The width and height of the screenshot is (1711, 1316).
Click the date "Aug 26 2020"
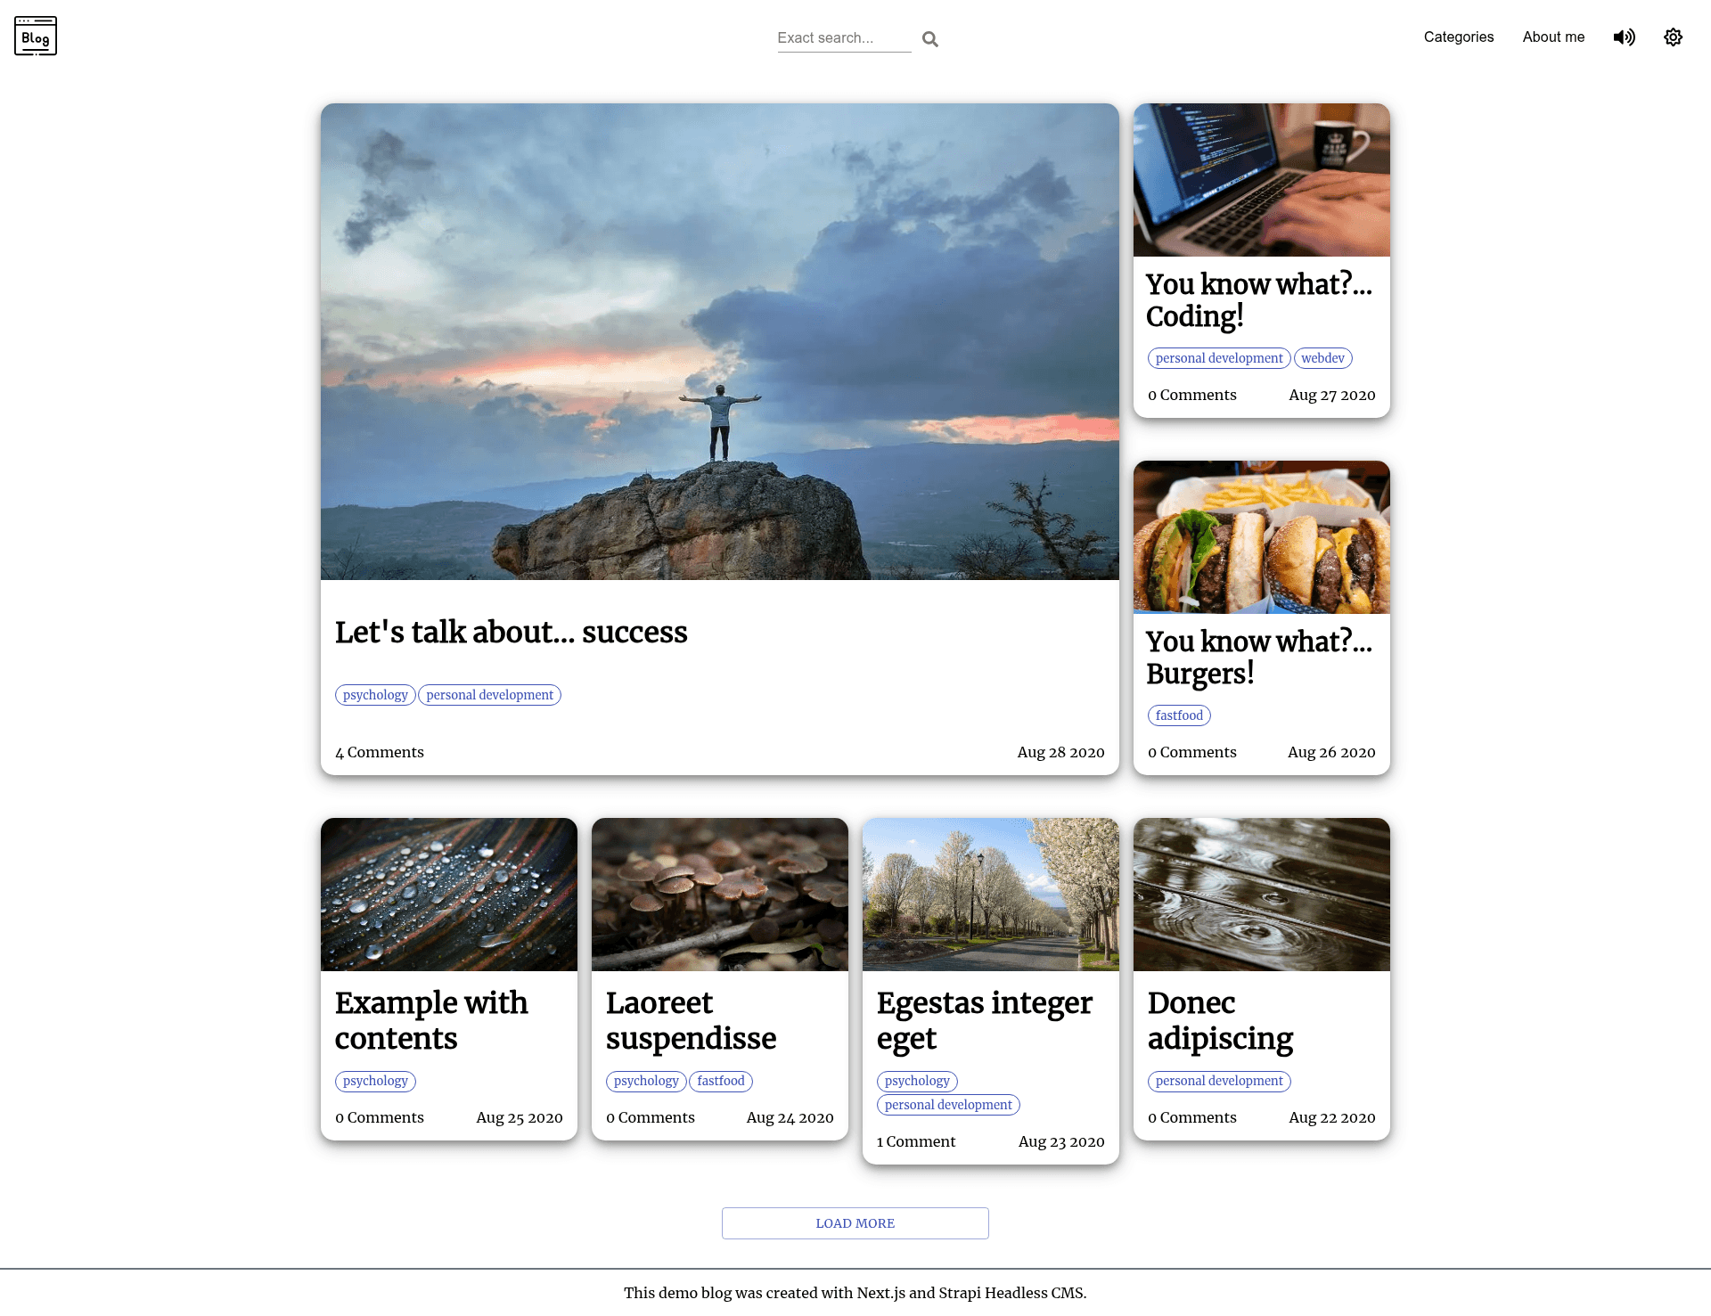[x=1331, y=752]
